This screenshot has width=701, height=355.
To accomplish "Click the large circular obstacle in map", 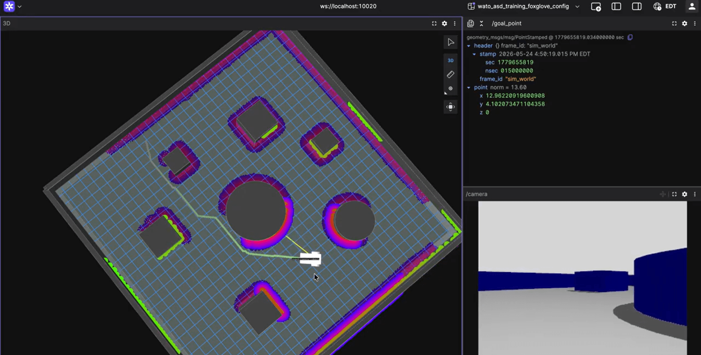I will click(x=256, y=211).
